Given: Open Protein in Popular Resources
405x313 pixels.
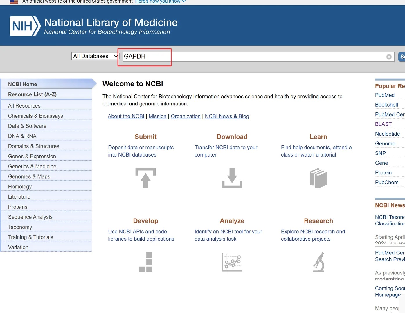Looking at the screenshot, I should pyautogui.click(x=383, y=173).
